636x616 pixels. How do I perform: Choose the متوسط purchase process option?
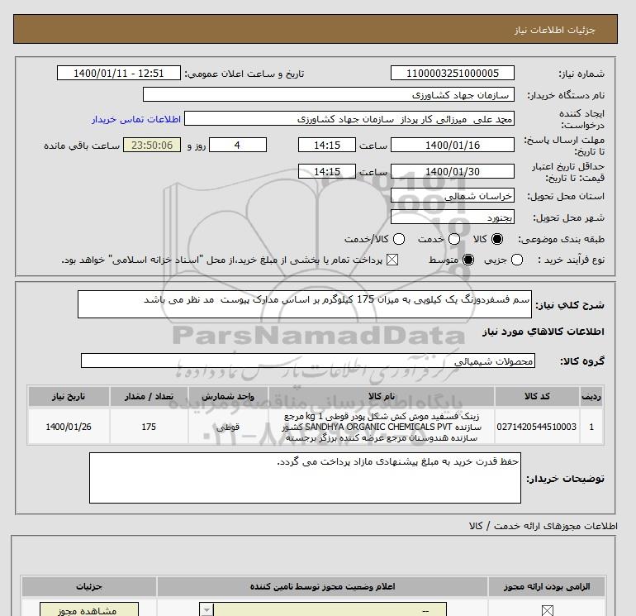(468, 260)
